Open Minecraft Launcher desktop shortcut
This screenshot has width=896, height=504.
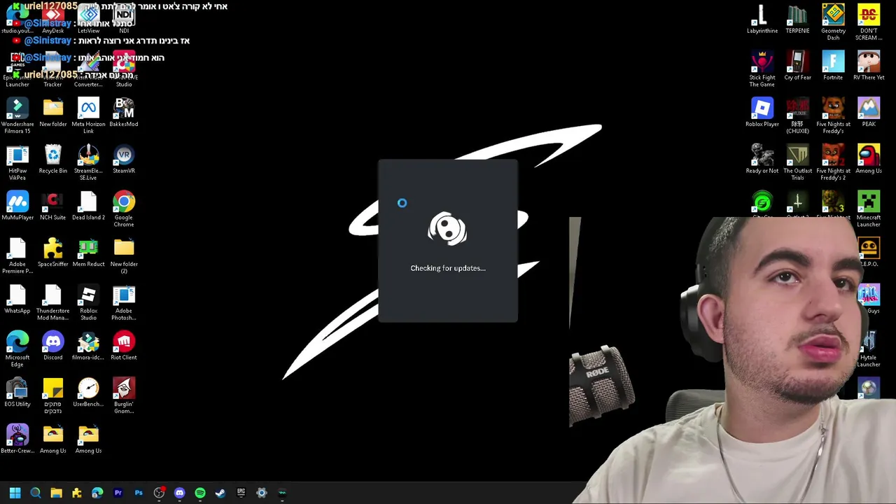869,209
